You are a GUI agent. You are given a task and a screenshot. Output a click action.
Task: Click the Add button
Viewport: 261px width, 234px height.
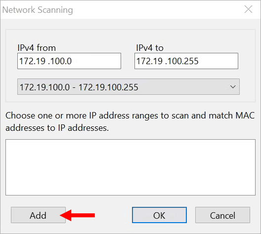pos(38,215)
